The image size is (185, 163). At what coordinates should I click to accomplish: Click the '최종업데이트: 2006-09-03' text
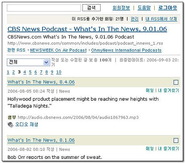coord(149,60)
